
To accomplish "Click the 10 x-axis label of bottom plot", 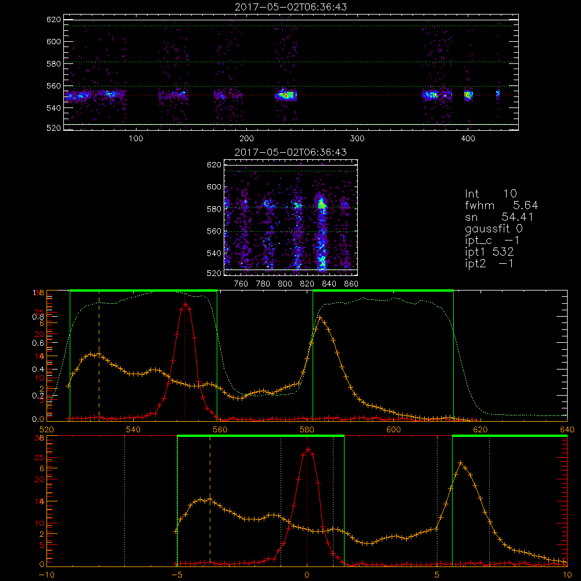I will click(x=567, y=575).
